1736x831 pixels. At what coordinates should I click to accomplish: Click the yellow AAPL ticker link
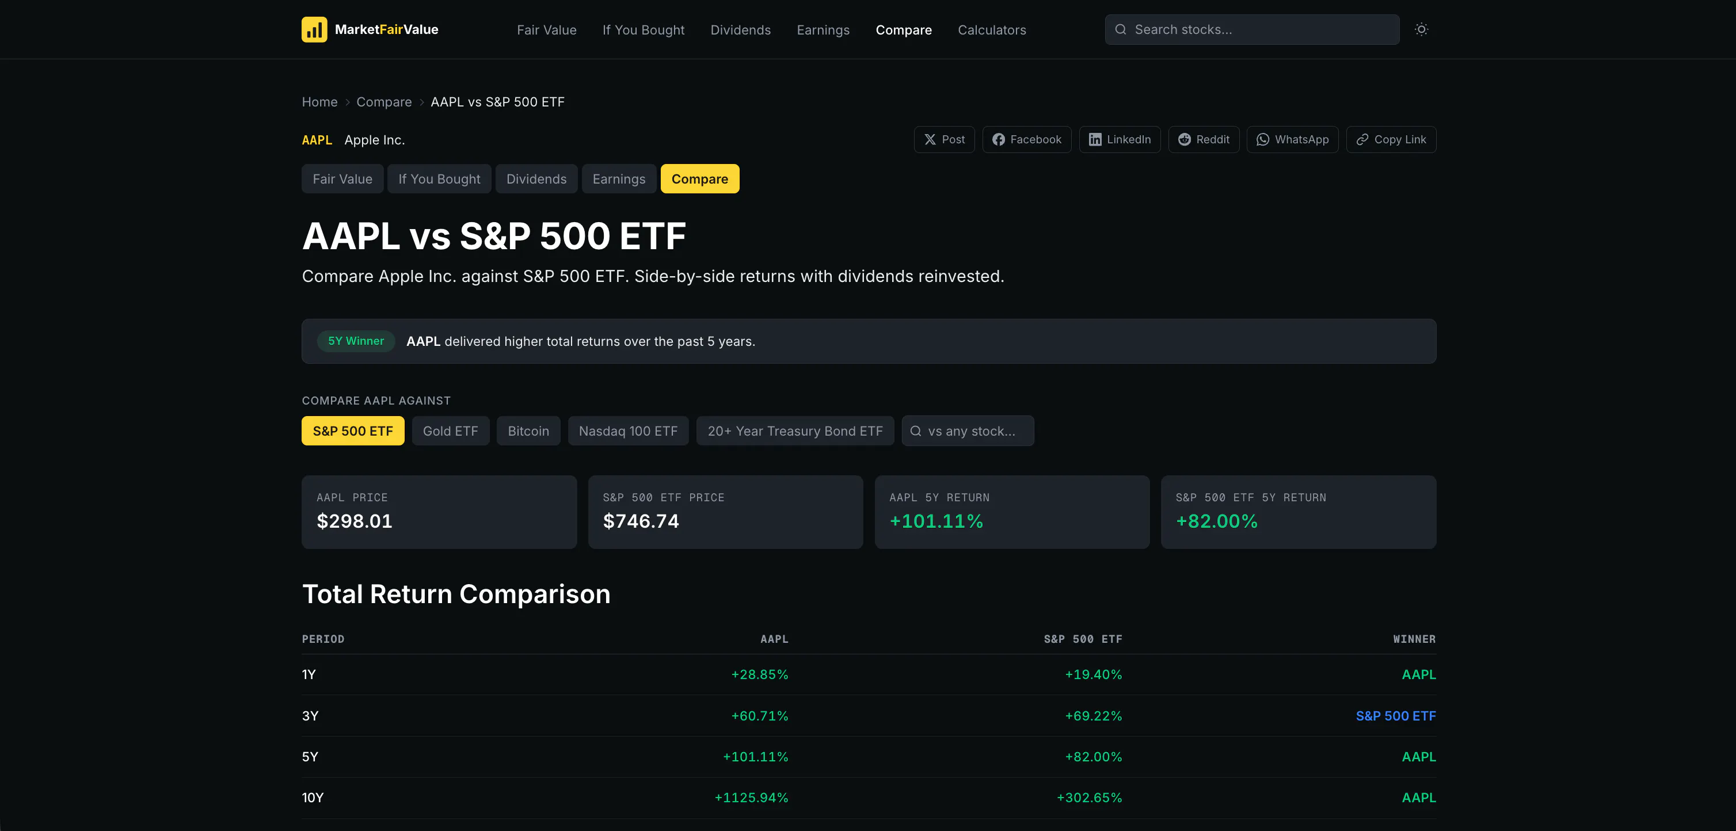click(317, 140)
